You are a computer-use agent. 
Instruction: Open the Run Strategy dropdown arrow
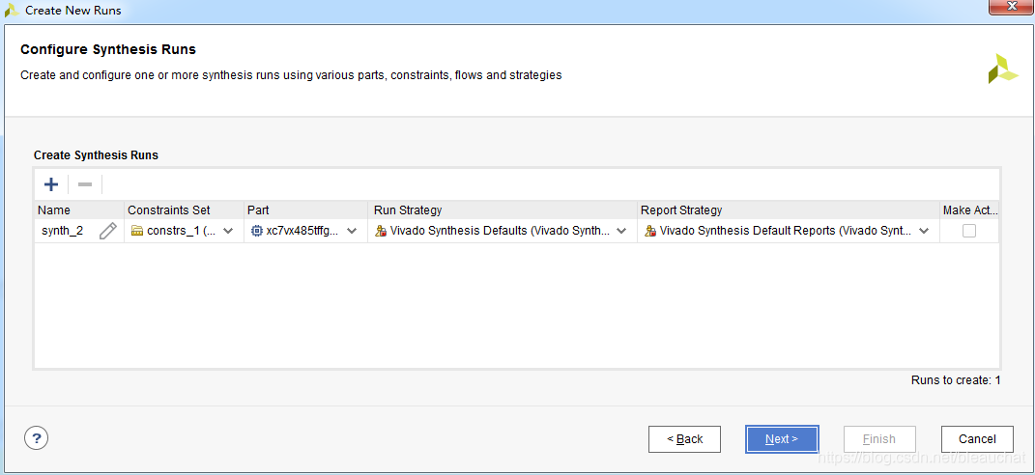pos(621,231)
